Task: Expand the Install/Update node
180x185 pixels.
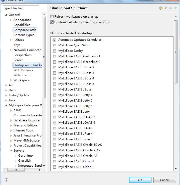Action: (6, 95)
